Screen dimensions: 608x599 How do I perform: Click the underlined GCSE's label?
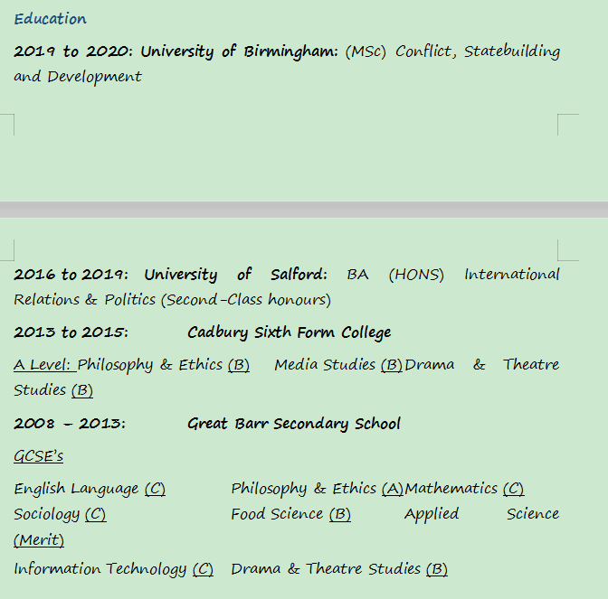pos(38,456)
